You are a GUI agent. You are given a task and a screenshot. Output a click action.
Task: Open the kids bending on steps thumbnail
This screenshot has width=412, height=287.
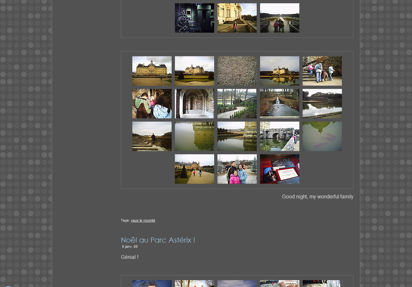click(x=322, y=71)
